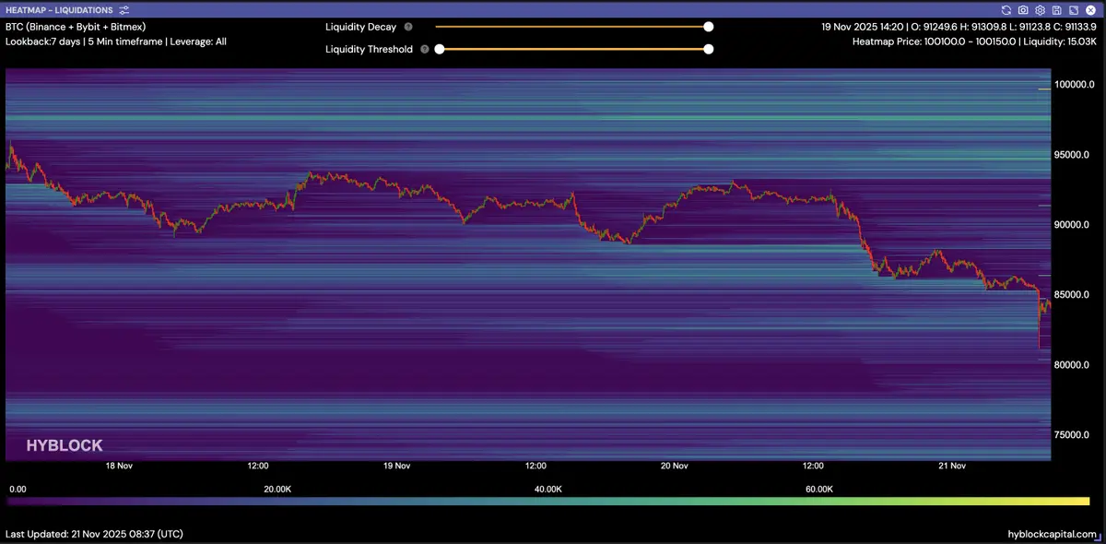The height and width of the screenshot is (544, 1106).
Task: Click the 21 Nov time axis label
Action: (x=951, y=467)
